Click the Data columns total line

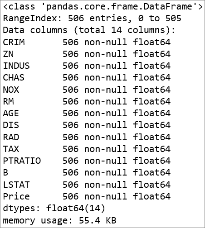(89, 30)
